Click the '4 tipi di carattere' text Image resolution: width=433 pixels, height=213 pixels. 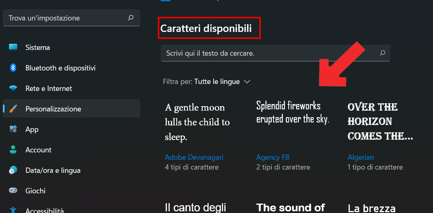pos(191,167)
